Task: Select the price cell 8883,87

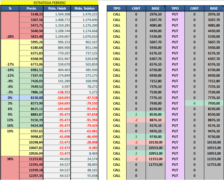Action: pyautogui.click(x=31, y=114)
